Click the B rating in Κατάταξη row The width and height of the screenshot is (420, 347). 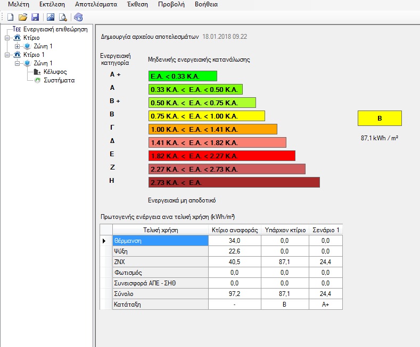(285, 304)
